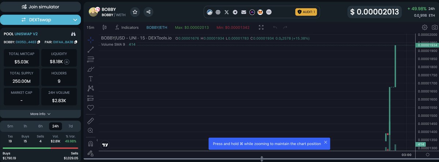Click the 03:00 time axis label
Image resolution: width=439 pixels, height=162 pixels.
pyautogui.click(x=406, y=155)
